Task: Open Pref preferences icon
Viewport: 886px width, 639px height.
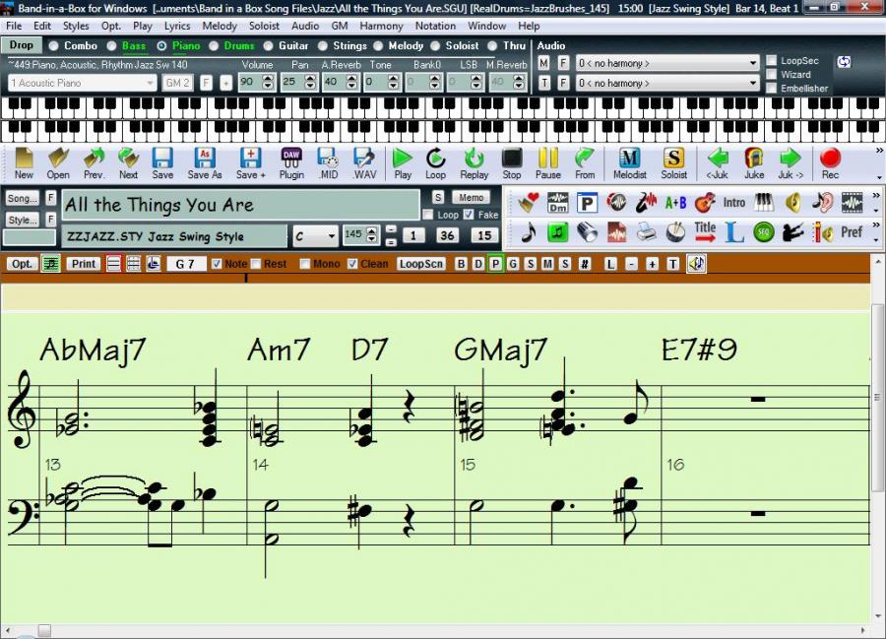Action: (x=851, y=231)
